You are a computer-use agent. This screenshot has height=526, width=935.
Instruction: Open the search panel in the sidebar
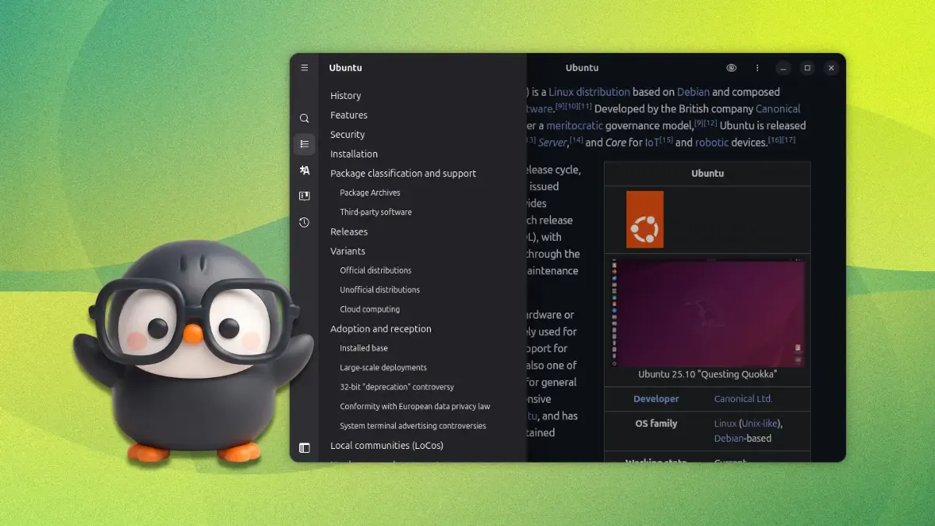coord(304,118)
